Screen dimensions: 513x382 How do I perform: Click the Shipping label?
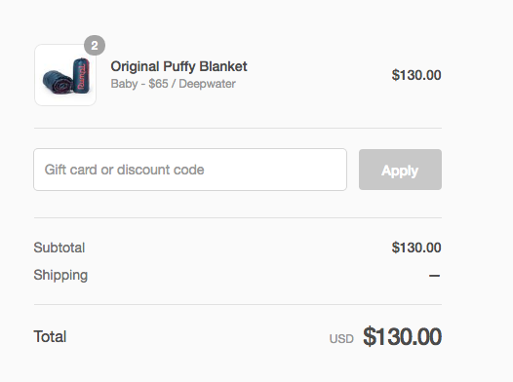point(60,275)
